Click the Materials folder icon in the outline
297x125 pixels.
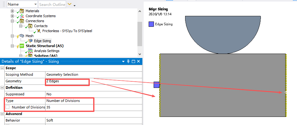22,11
